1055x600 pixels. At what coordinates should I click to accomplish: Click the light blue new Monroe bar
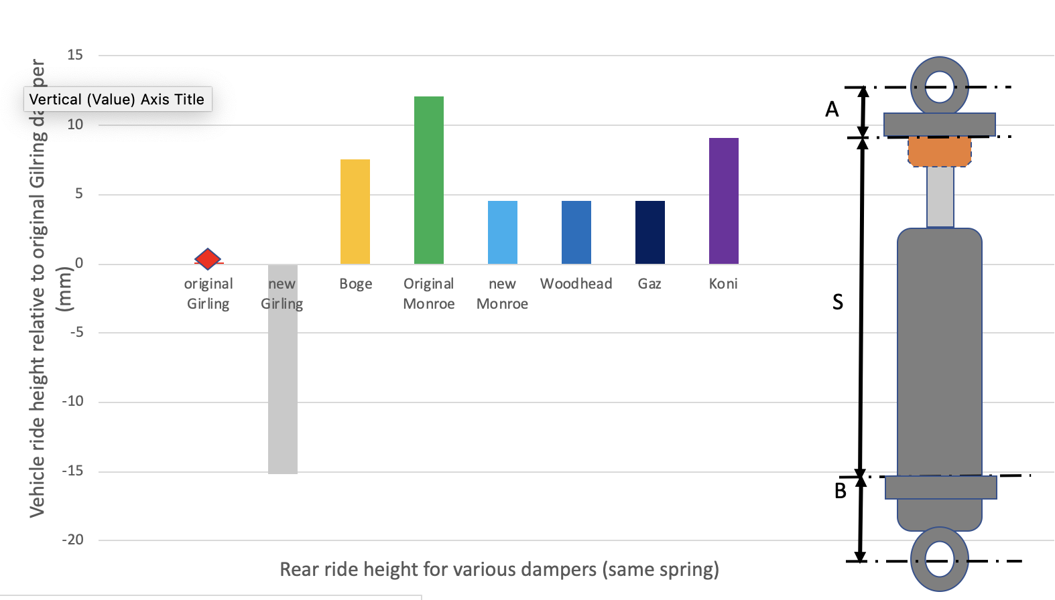(x=503, y=232)
